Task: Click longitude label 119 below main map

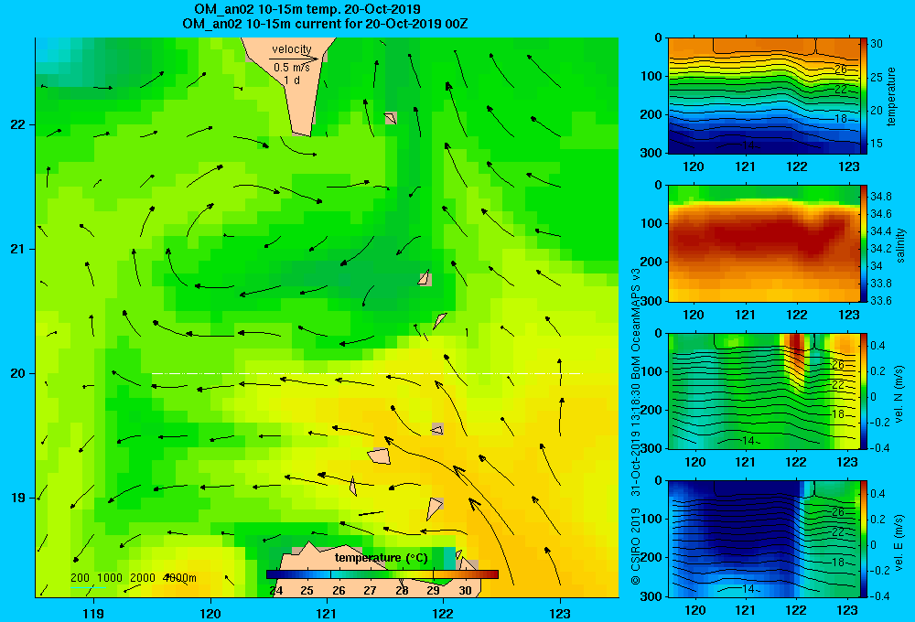Action: [x=93, y=613]
